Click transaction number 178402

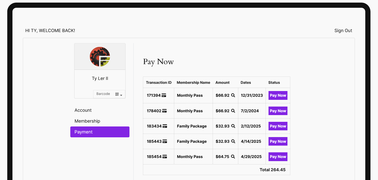[x=154, y=111]
